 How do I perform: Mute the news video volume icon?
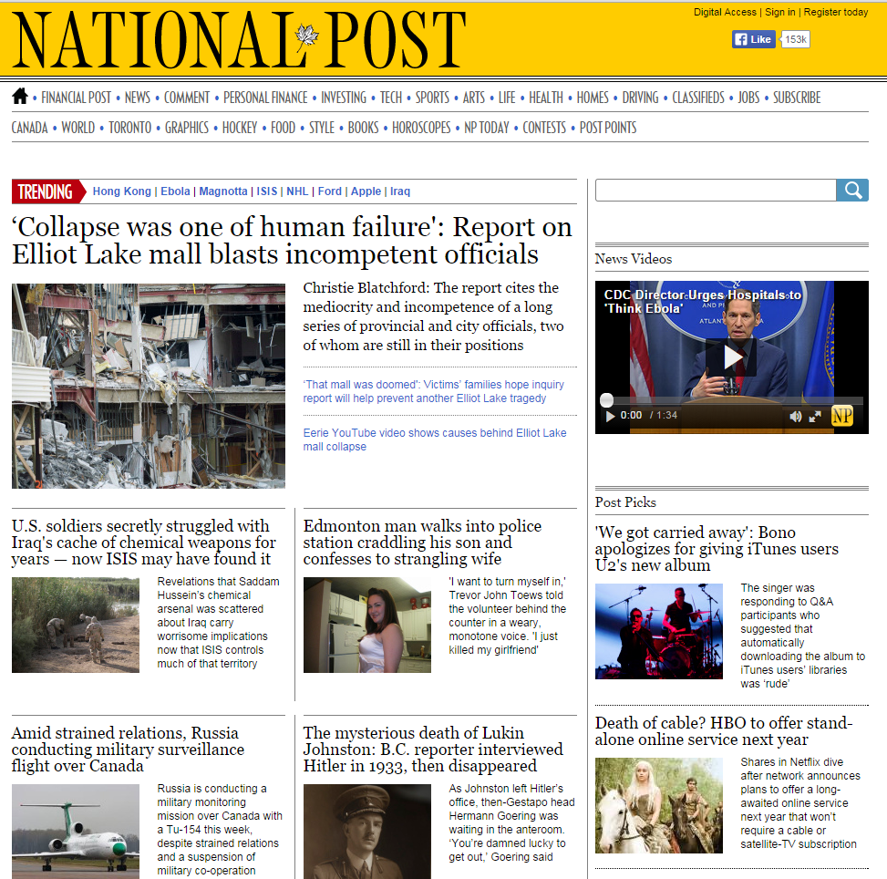(795, 417)
